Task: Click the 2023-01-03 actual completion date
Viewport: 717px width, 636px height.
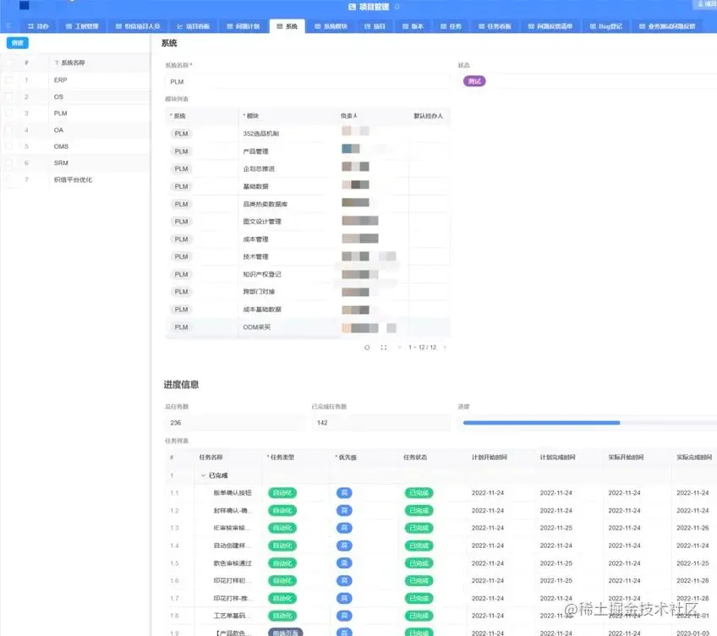Action: pos(692,633)
